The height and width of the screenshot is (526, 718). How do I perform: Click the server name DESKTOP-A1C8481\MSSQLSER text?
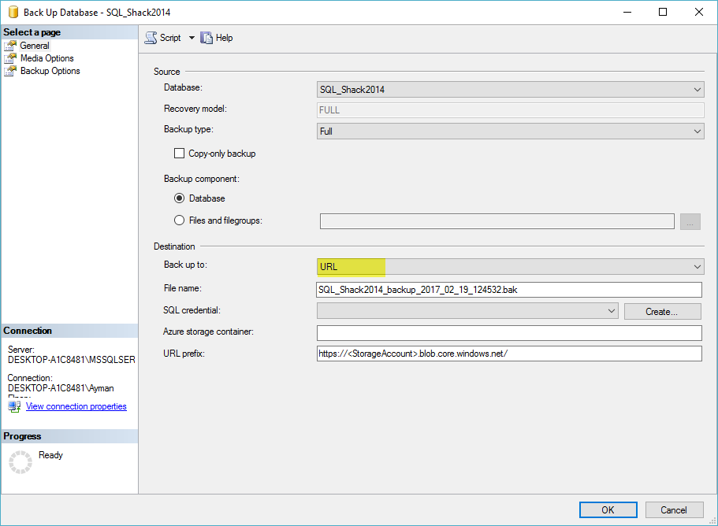point(72,360)
